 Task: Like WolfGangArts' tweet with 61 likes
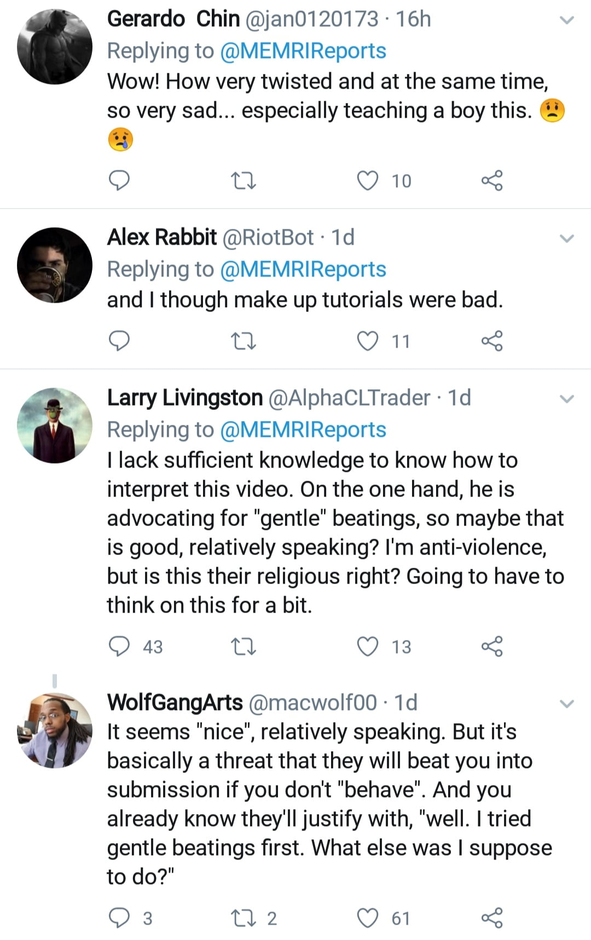pos(368,918)
